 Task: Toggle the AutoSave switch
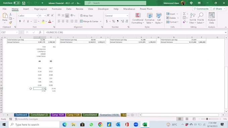click(x=16, y=3)
